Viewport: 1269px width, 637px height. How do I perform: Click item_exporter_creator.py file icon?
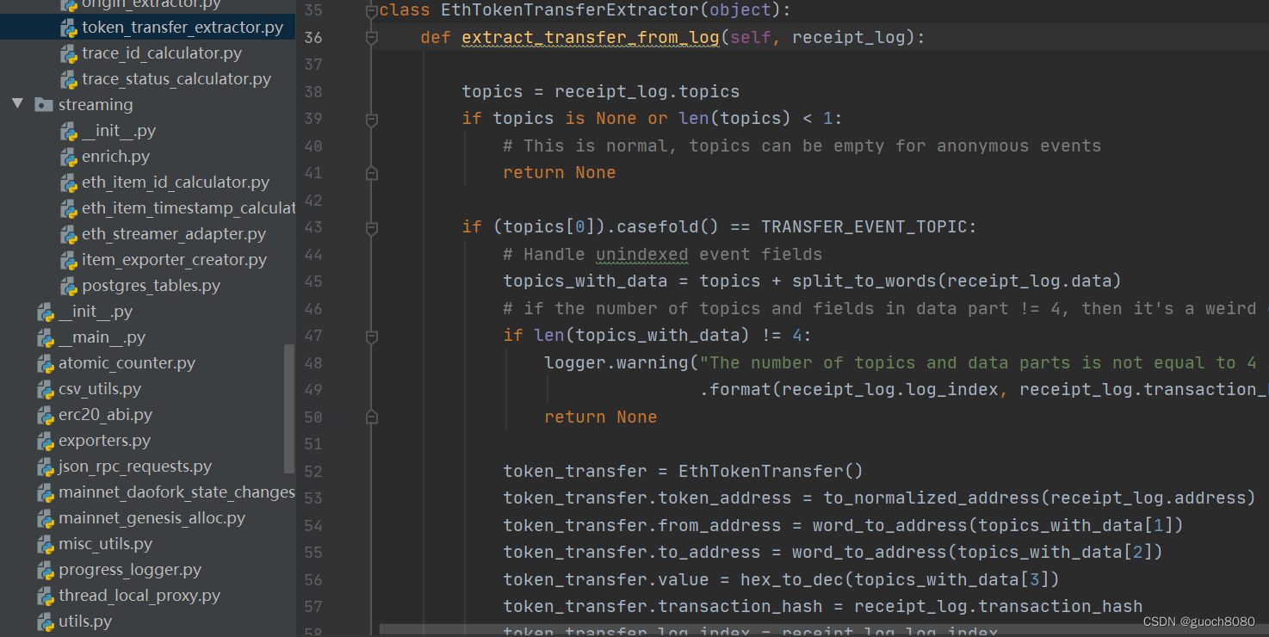click(x=68, y=260)
